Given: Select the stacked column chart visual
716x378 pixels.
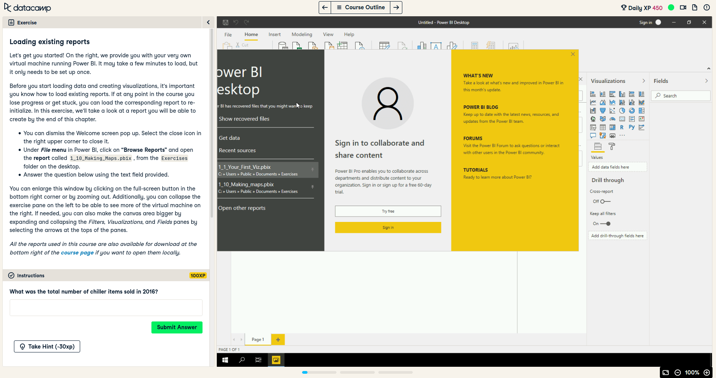Looking at the screenshot, I should pos(603,94).
